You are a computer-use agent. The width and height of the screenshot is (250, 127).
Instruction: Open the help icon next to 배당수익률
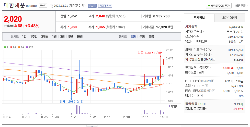pyautogui.click(x=201, y=95)
